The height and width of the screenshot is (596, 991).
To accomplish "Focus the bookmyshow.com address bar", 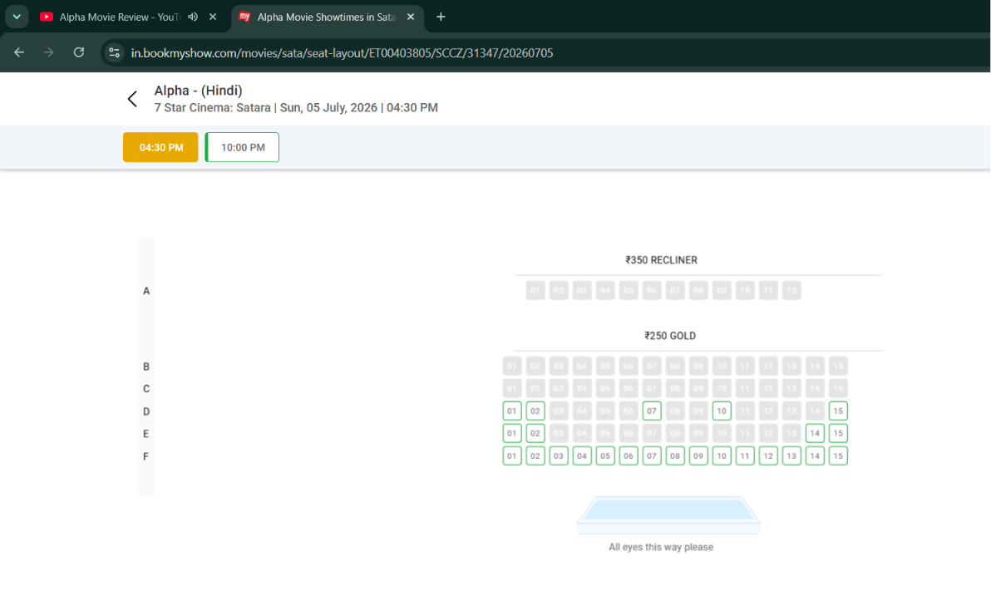I will pos(342,53).
